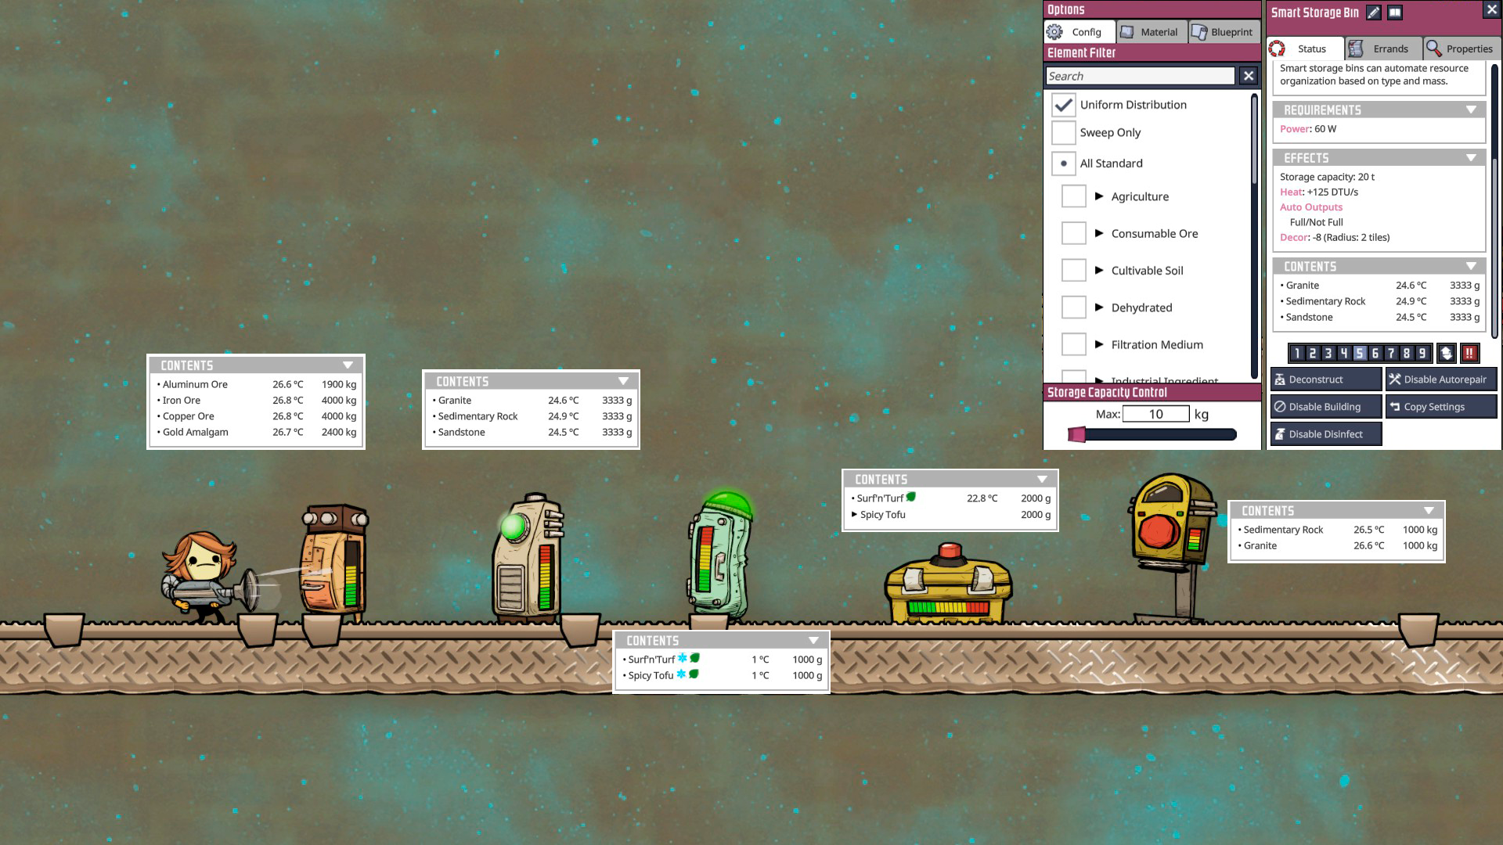Click the Max capacity input field
The height and width of the screenshot is (845, 1503).
pyautogui.click(x=1155, y=414)
